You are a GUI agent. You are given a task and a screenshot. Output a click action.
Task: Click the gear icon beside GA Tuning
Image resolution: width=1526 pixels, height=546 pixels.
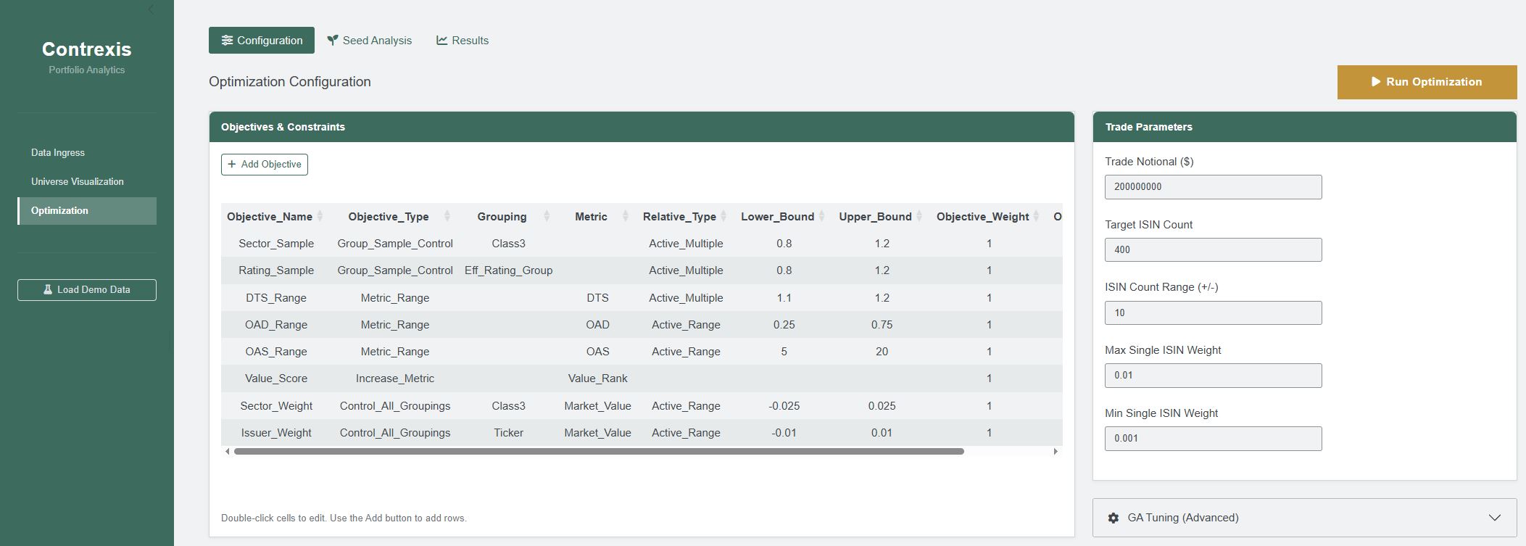click(1113, 518)
